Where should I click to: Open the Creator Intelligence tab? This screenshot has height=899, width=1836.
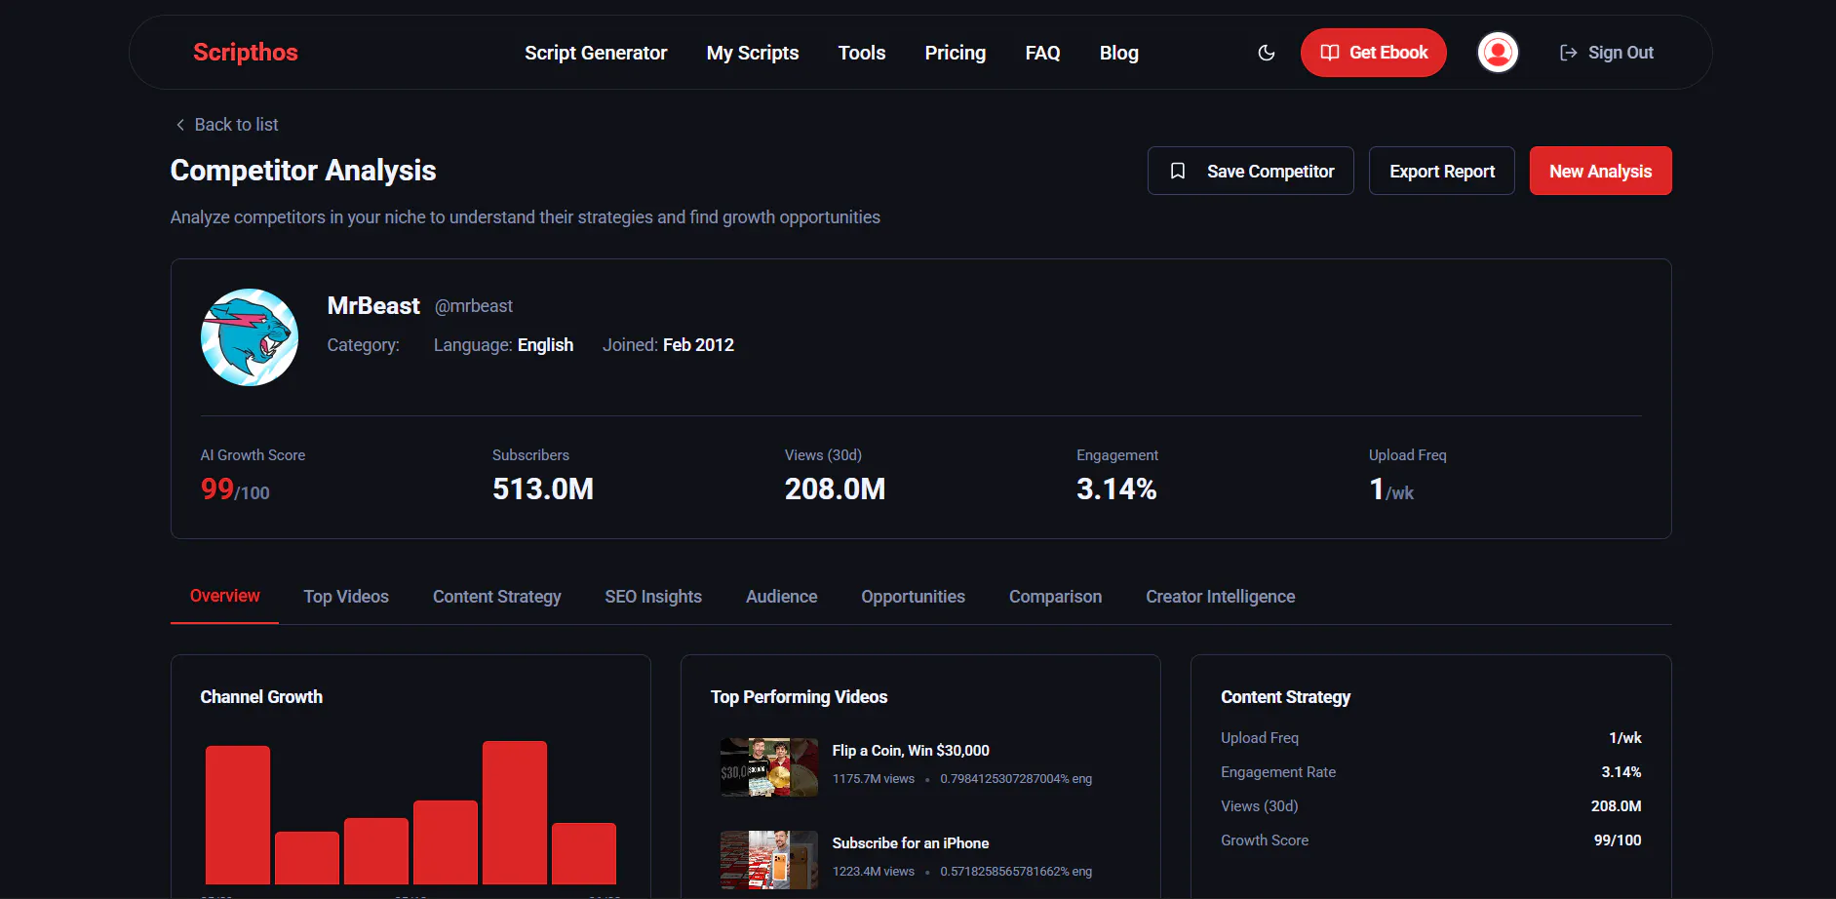coord(1221,597)
